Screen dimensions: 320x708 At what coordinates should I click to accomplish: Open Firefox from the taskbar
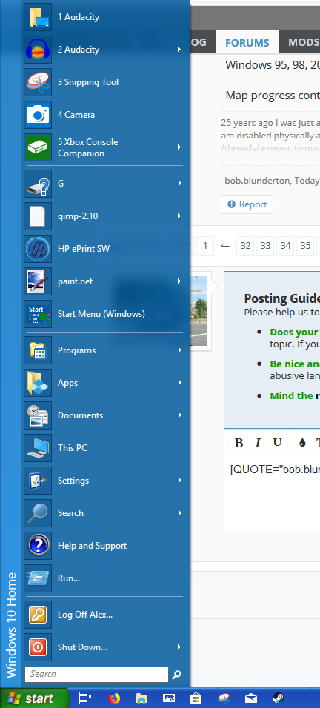point(115,698)
